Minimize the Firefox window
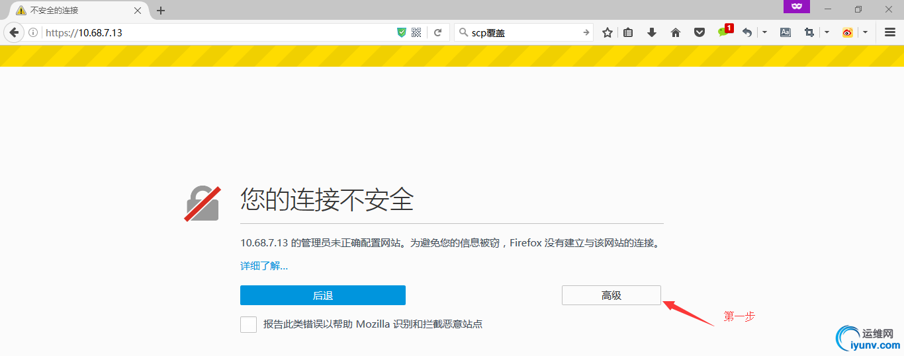The width and height of the screenshot is (904, 356). pyautogui.click(x=828, y=9)
